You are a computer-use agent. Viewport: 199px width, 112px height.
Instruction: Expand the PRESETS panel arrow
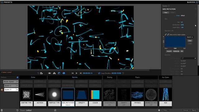coord(2,2)
